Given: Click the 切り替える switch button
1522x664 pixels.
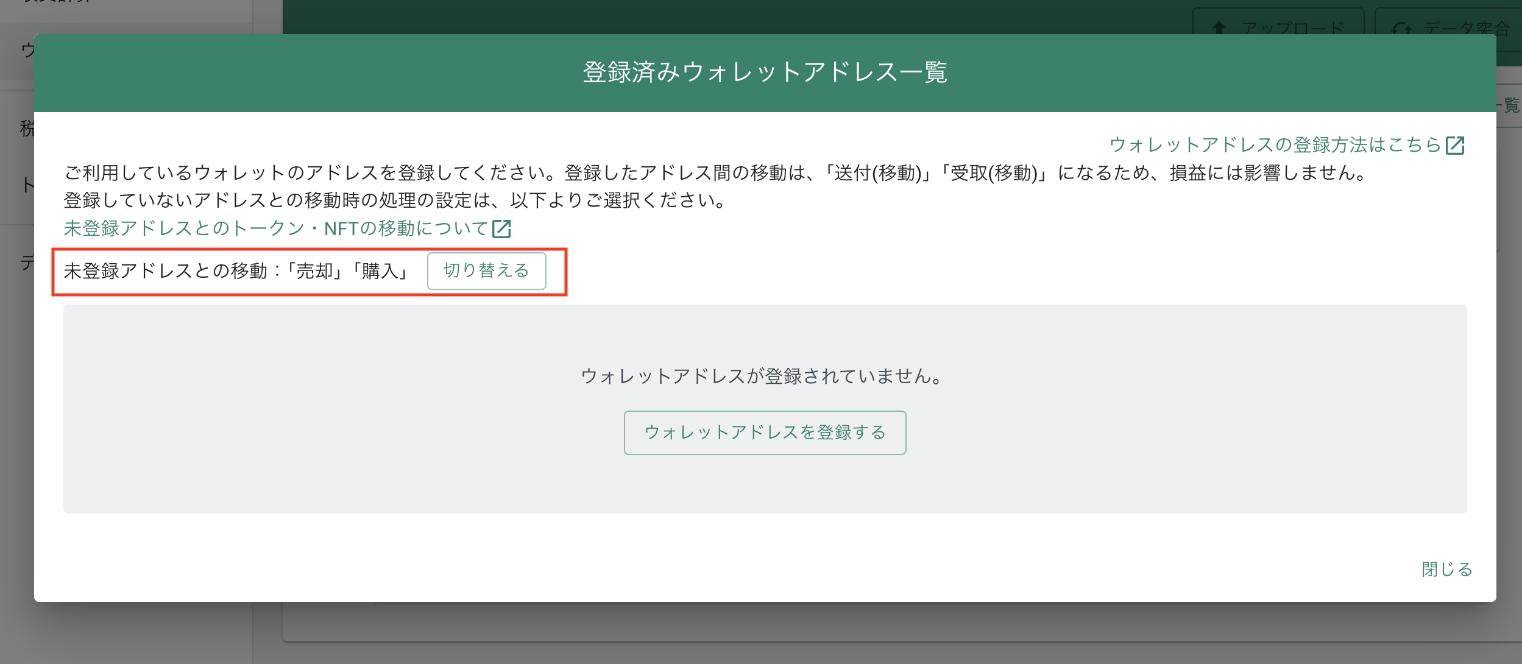Looking at the screenshot, I should [x=486, y=271].
